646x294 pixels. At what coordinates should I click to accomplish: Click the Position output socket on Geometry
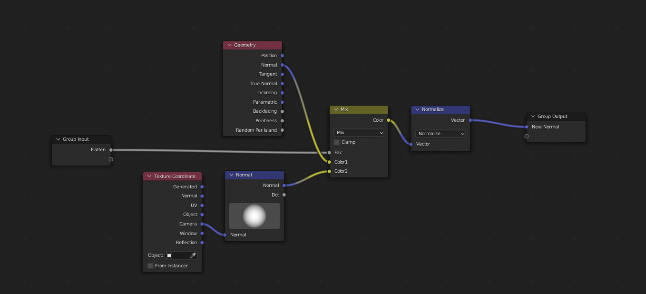pyautogui.click(x=282, y=56)
